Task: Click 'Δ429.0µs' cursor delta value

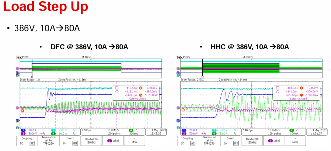Action: 131,95
